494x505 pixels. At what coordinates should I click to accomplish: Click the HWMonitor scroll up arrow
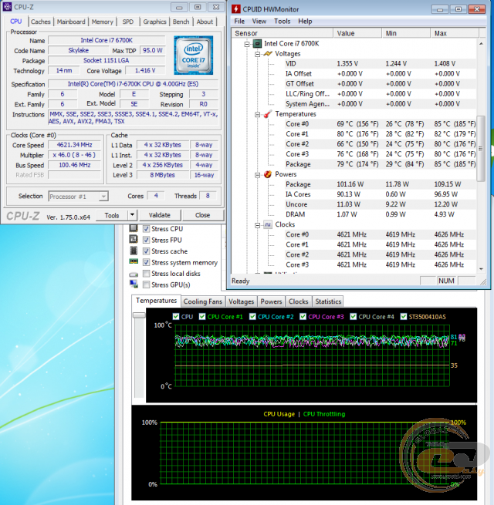(x=481, y=43)
